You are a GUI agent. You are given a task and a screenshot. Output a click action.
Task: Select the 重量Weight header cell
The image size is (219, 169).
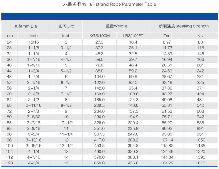[116, 26]
